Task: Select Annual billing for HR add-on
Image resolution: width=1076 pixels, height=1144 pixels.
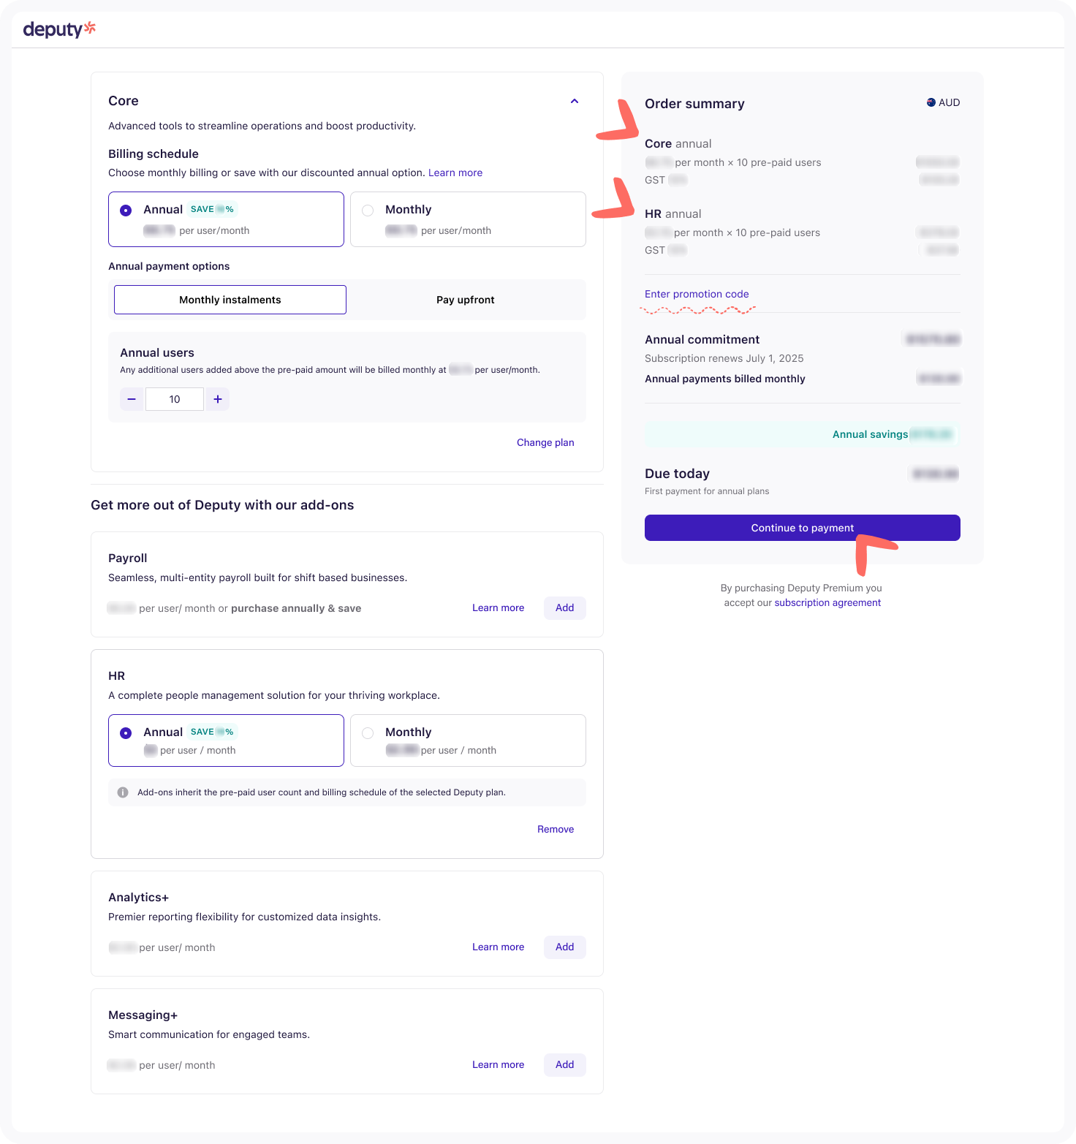Action: coord(126,733)
